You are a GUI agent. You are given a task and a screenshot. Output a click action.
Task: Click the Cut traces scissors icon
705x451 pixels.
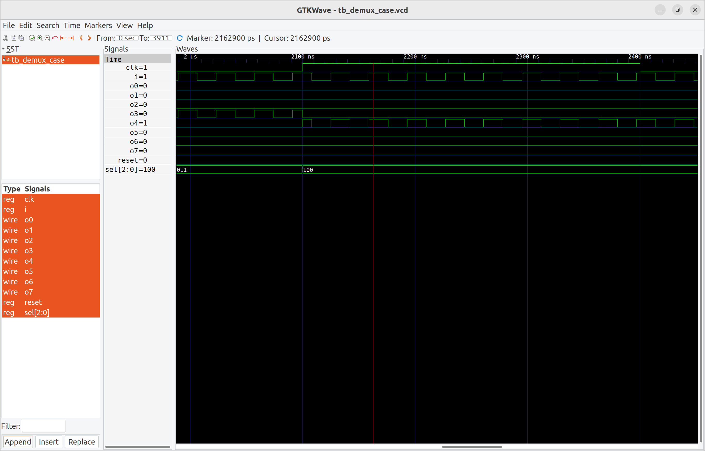(6, 38)
